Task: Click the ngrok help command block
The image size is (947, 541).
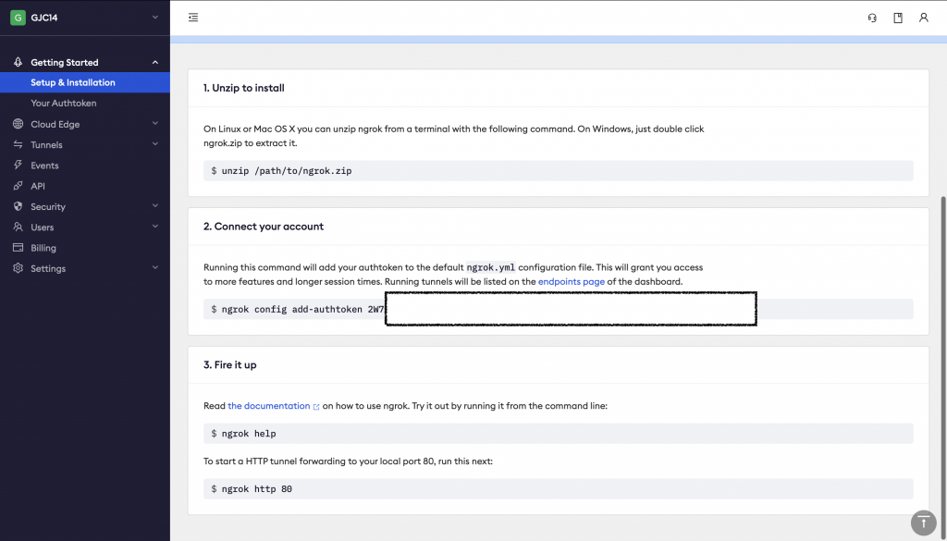Action: coord(558,434)
